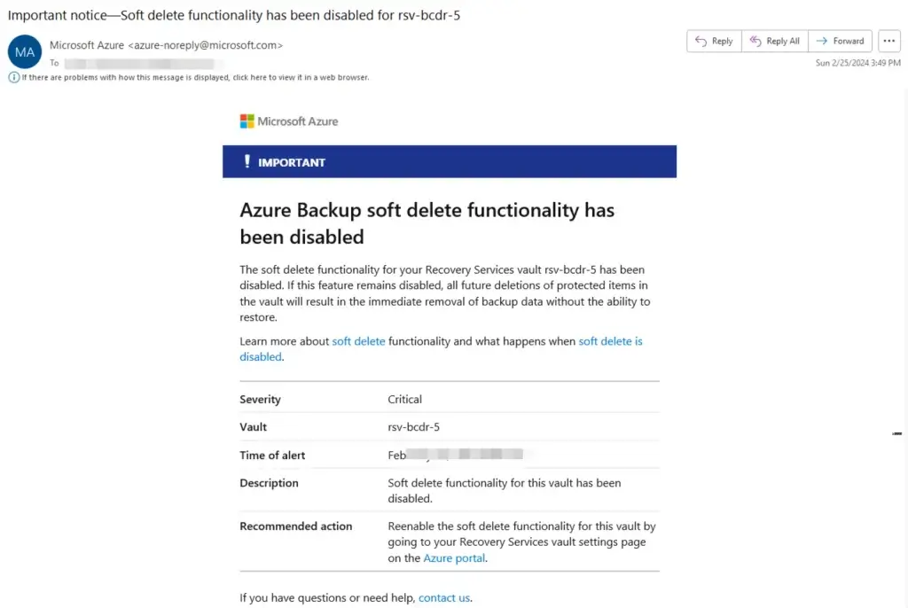Open the Azure portal link
908x608 pixels.
pos(454,558)
